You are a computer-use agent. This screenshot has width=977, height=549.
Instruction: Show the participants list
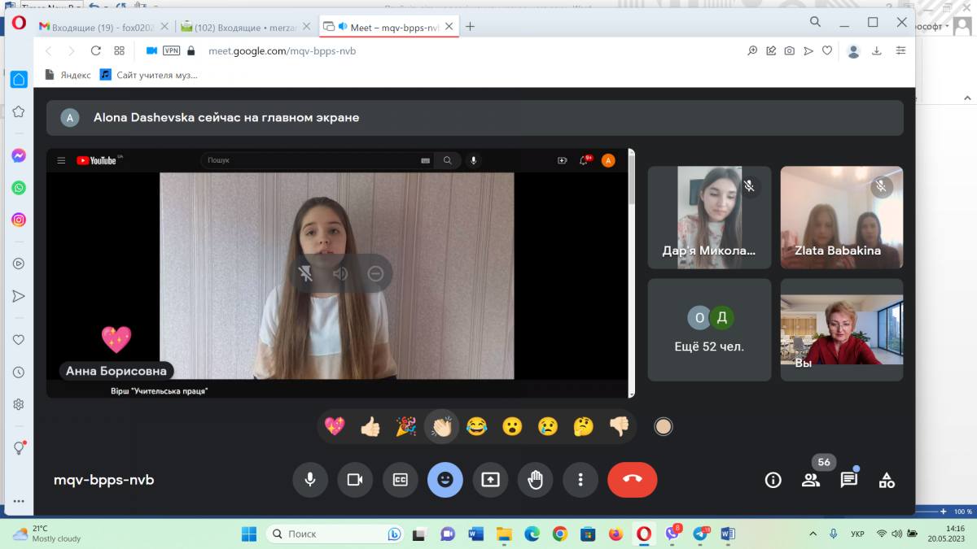(x=810, y=480)
